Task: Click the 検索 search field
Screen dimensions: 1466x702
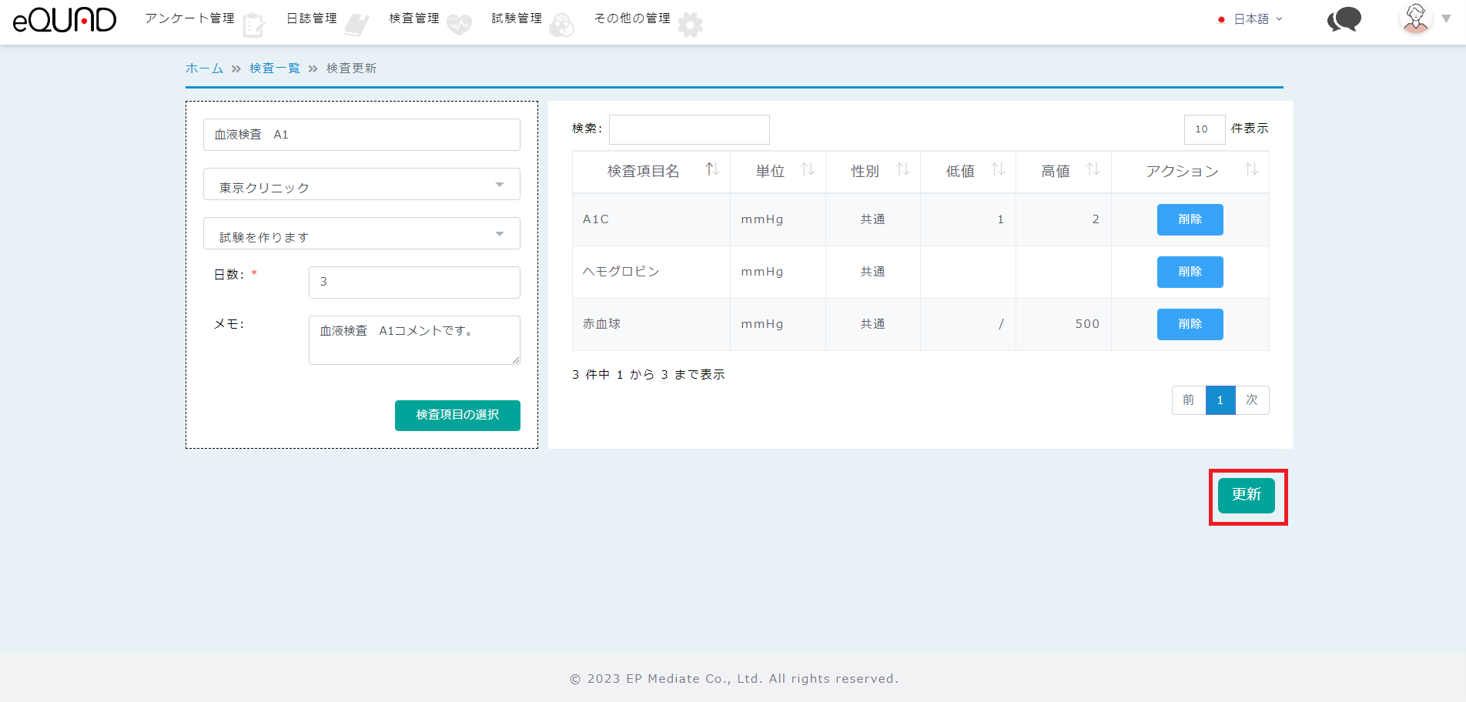Action: (x=689, y=129)
